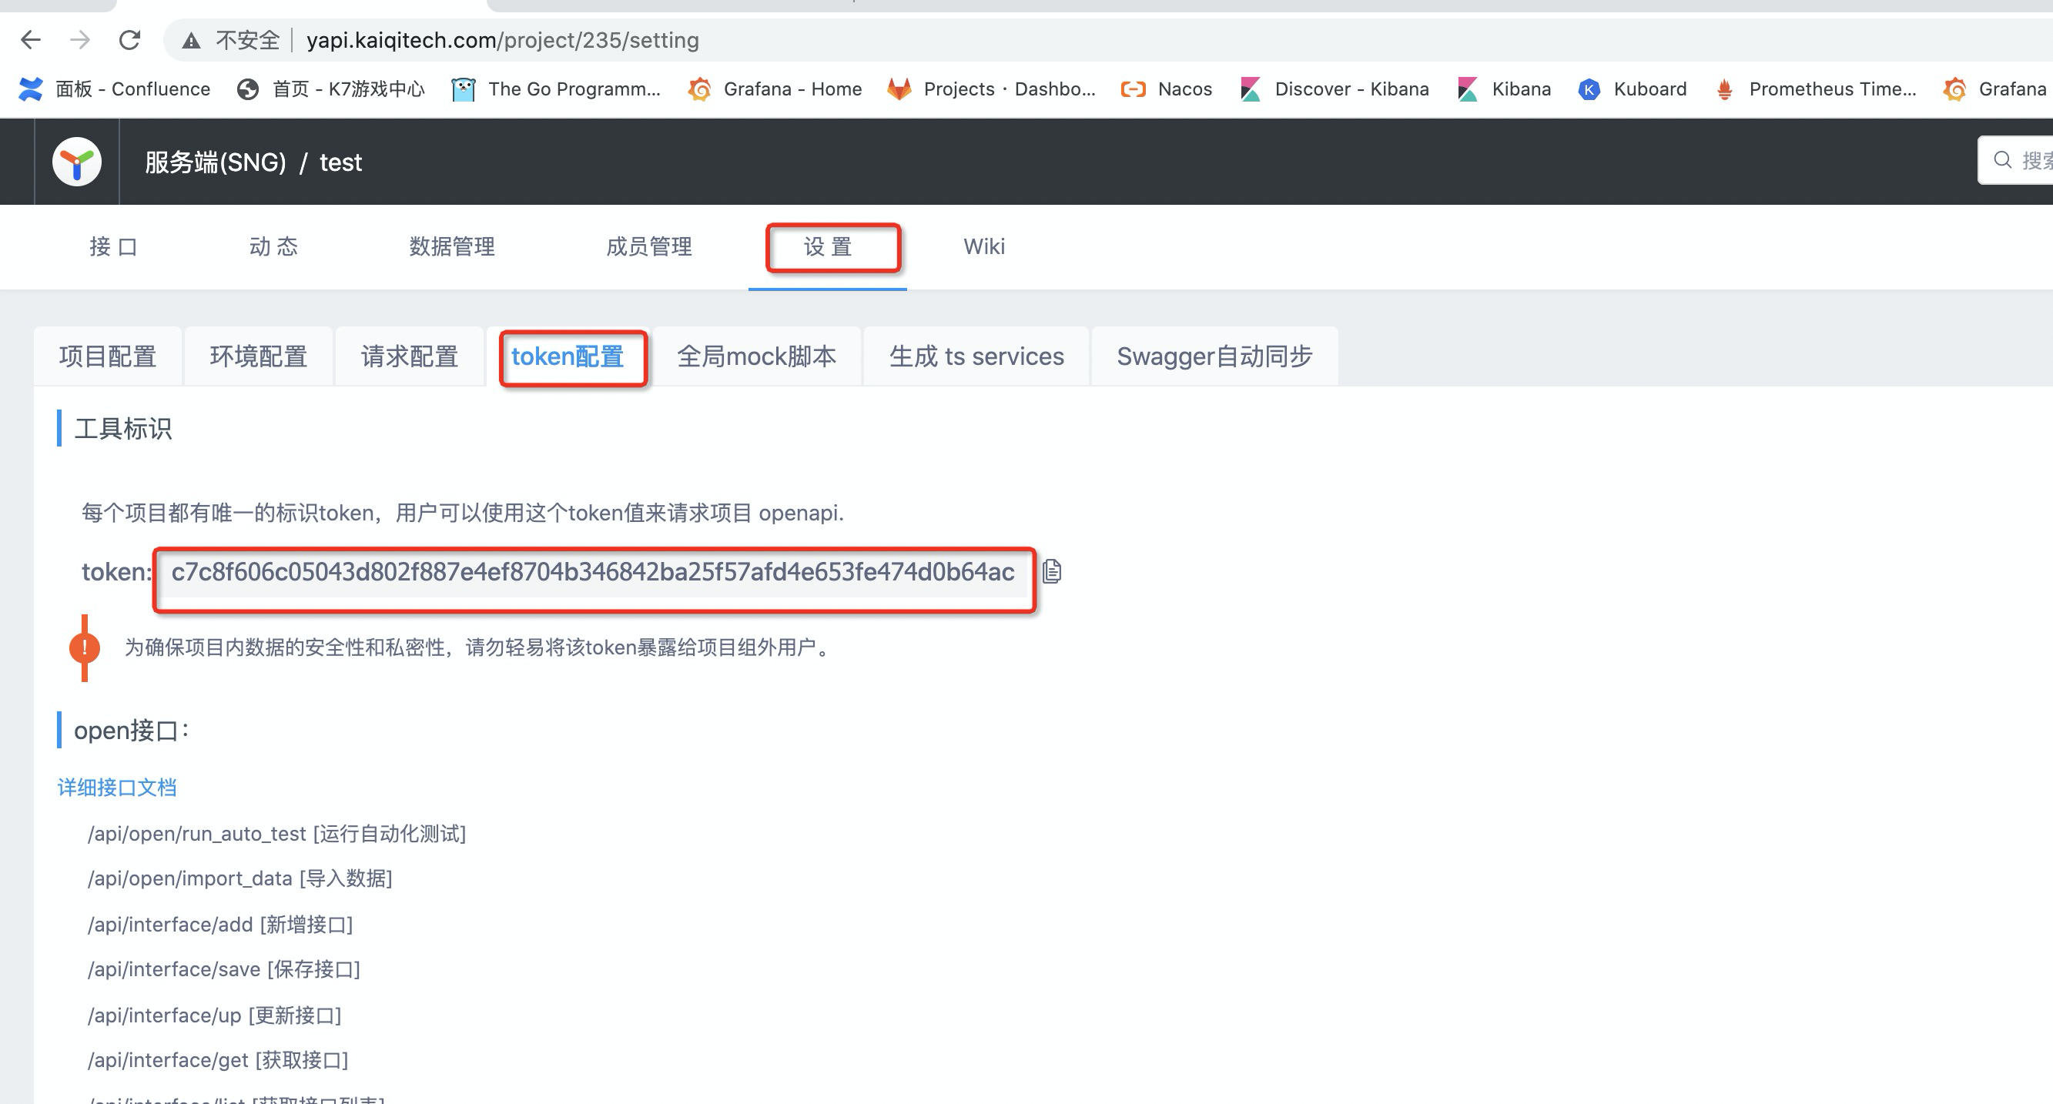Click /api/interface/save entry
Screen dimensions: 2053x1104
224,969
